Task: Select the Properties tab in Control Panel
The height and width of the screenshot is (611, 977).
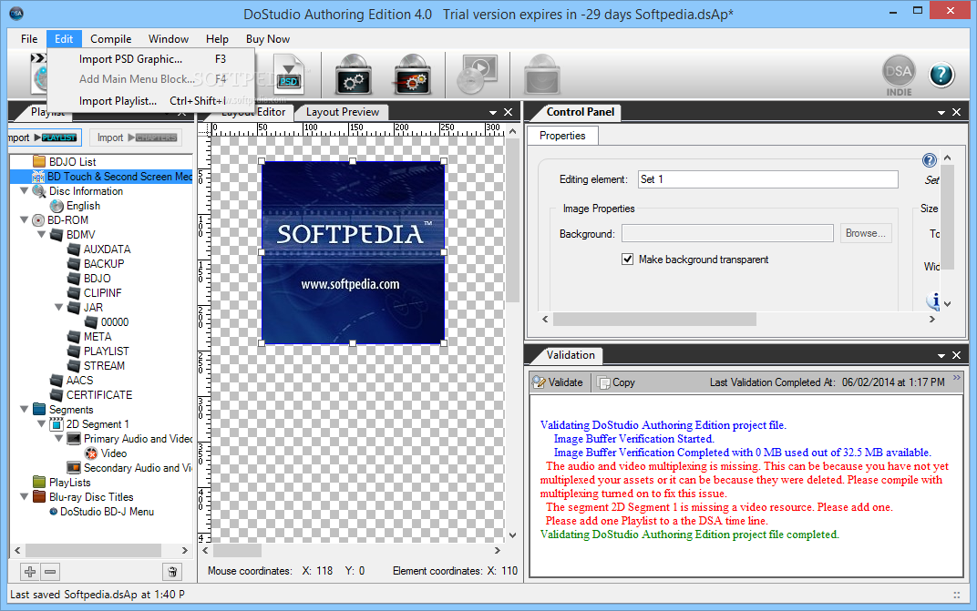Action: point(562,135)
